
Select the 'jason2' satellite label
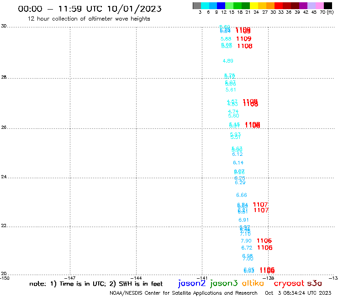point(192,283)
